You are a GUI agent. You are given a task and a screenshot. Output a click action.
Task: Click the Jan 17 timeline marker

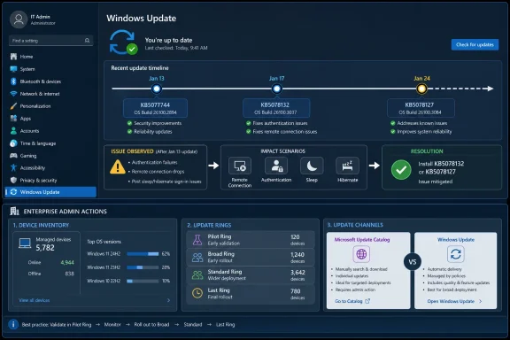point(277,89)
